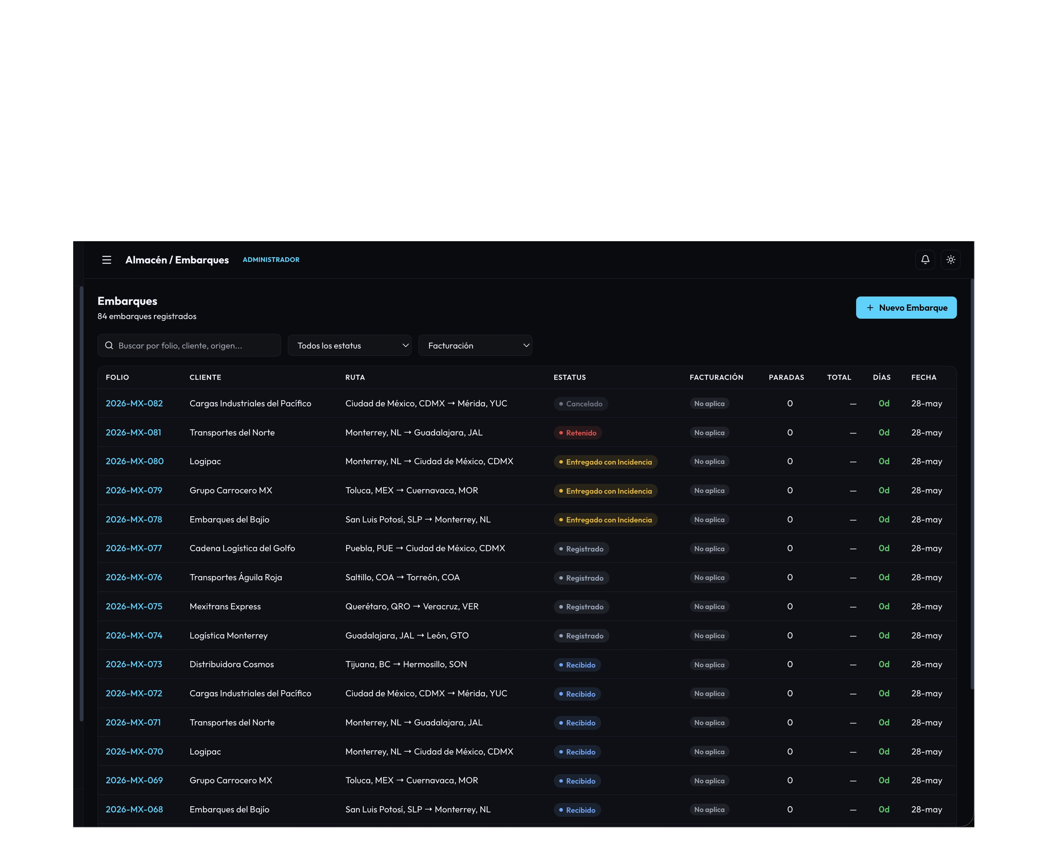Open the hamburger menu

point(106,260)
